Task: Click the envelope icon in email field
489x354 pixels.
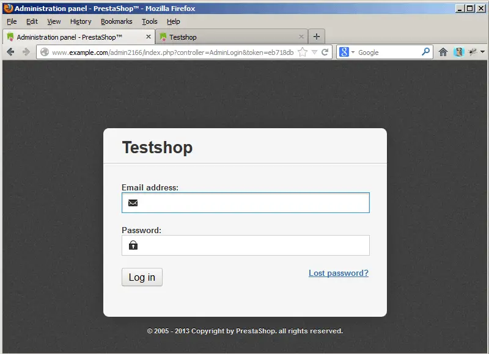Action: [133, 203]
